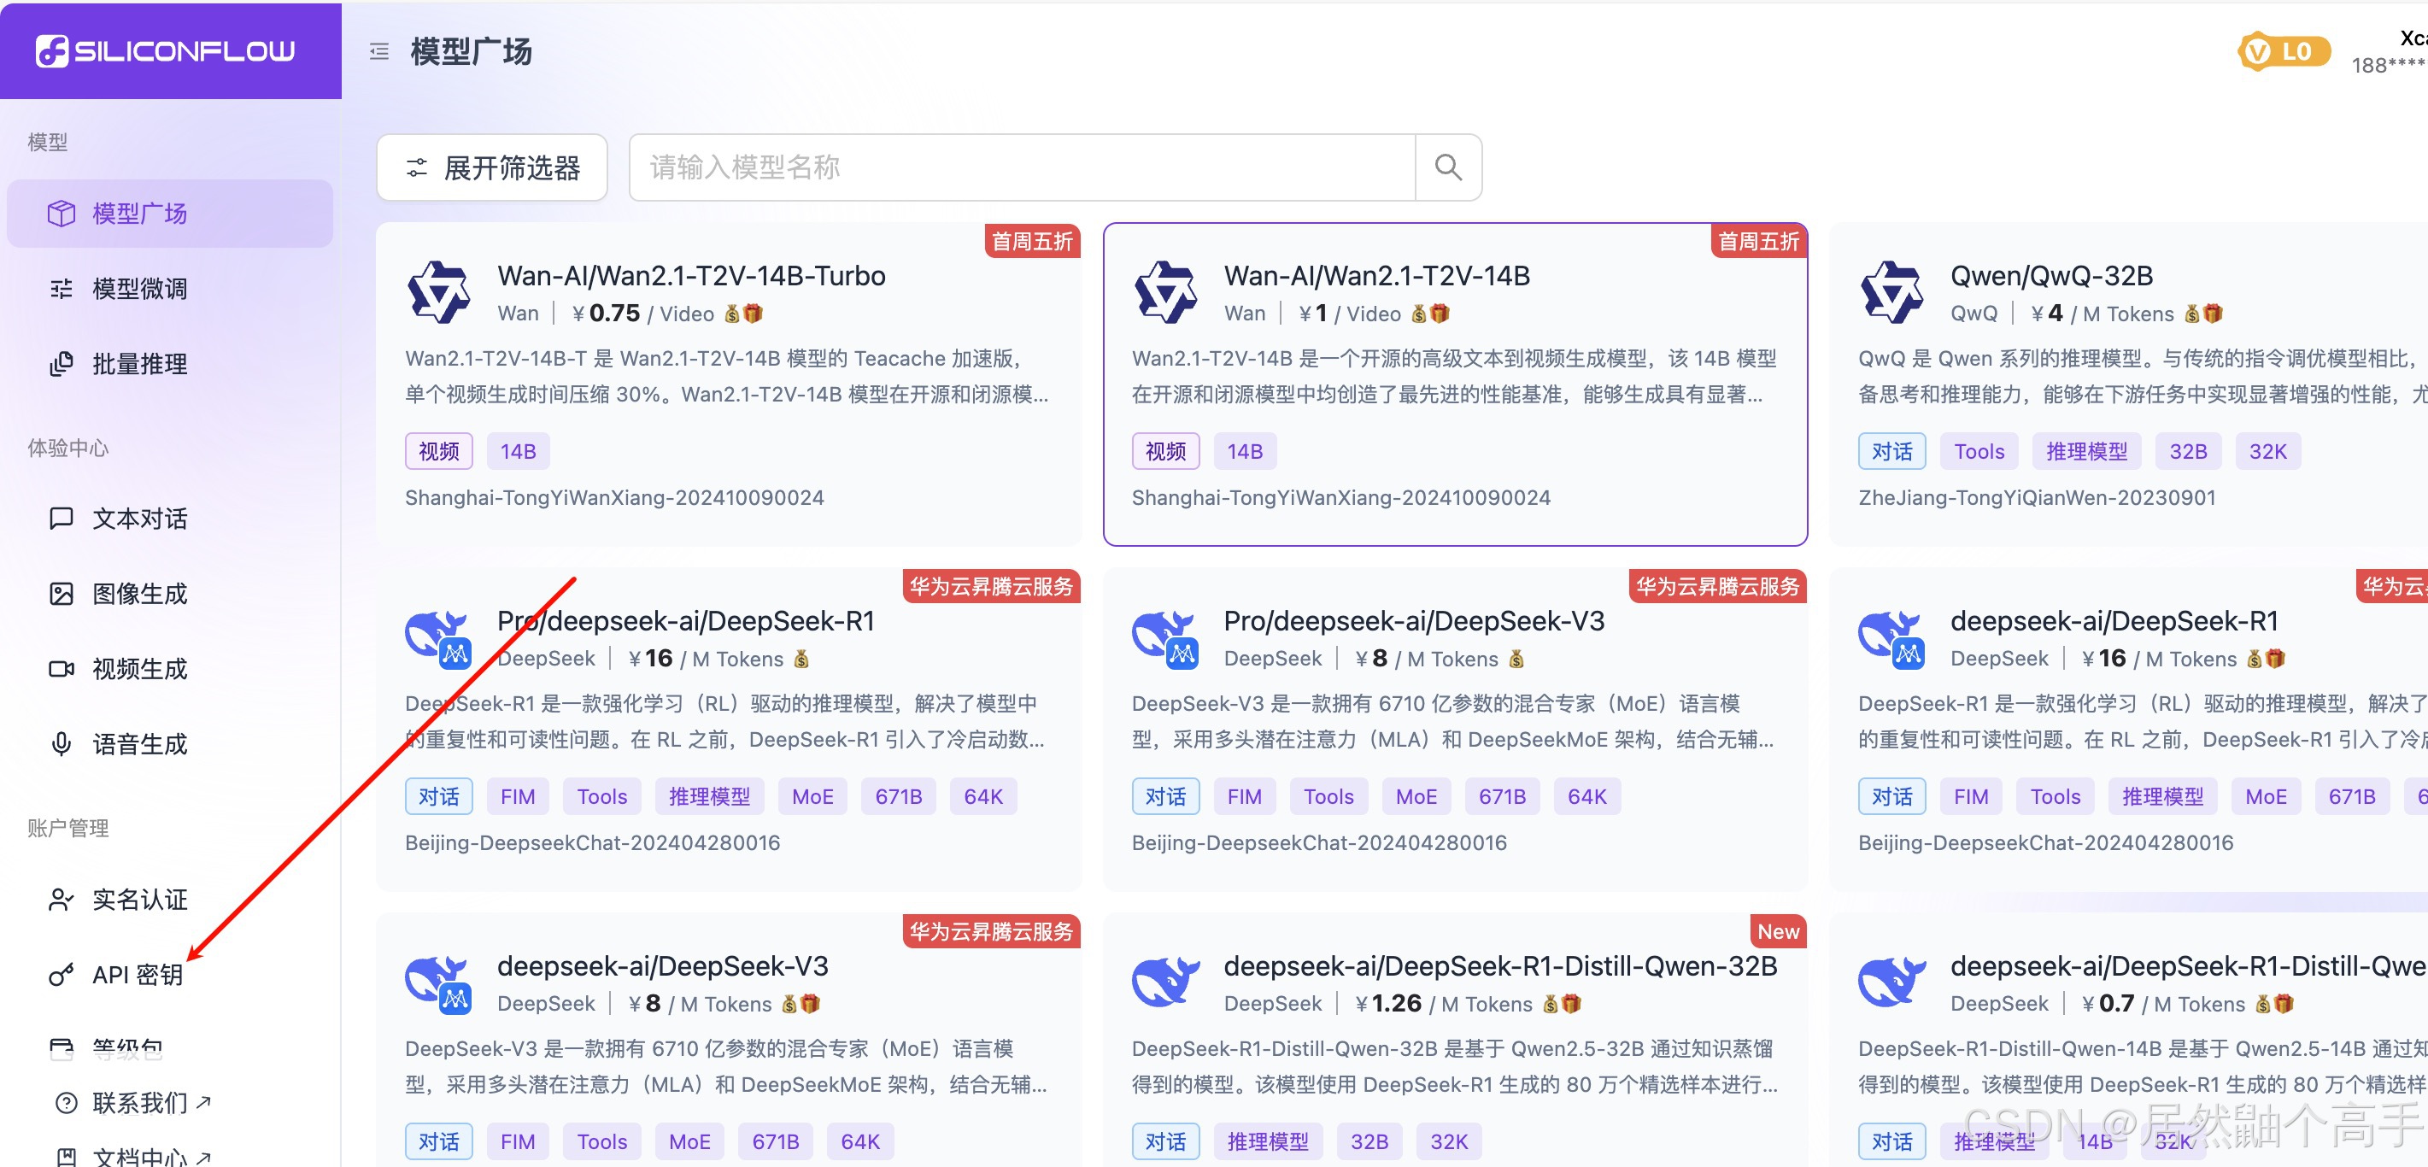Focus the model name search field

[1021, 167]
